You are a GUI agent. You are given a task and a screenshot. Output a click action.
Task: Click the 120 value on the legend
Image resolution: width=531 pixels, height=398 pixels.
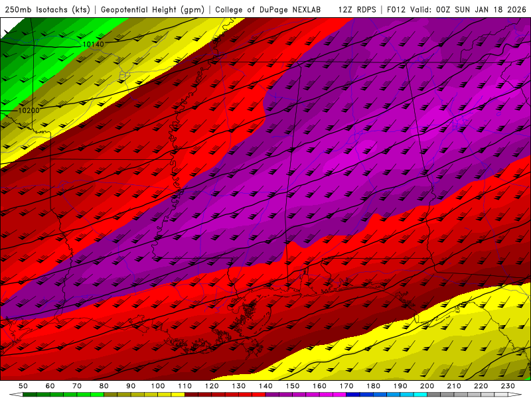pos(212,386)
